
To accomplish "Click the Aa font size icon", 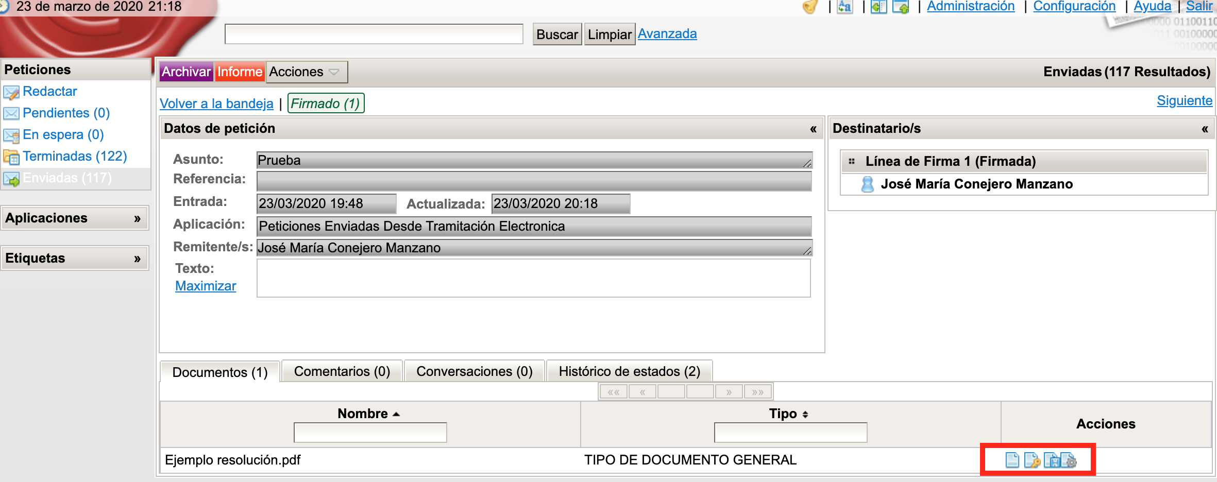I will pyautogui.click(x=845, y=7).
